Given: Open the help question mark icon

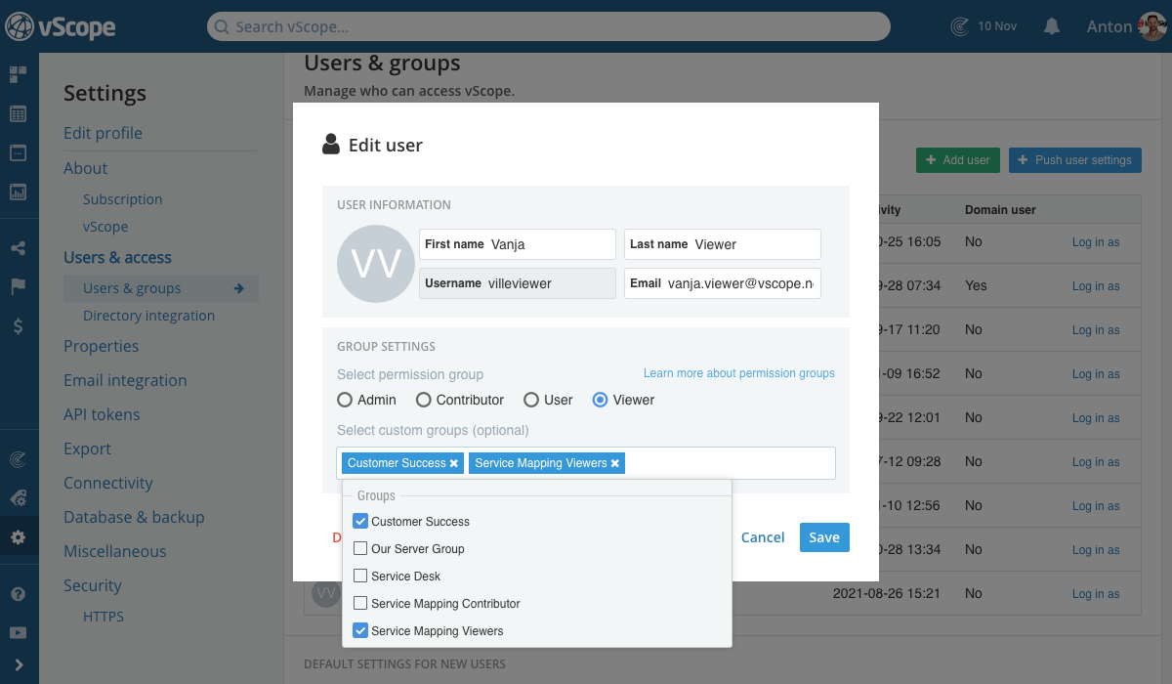Looking at the screenshot, I should [18, 593].
